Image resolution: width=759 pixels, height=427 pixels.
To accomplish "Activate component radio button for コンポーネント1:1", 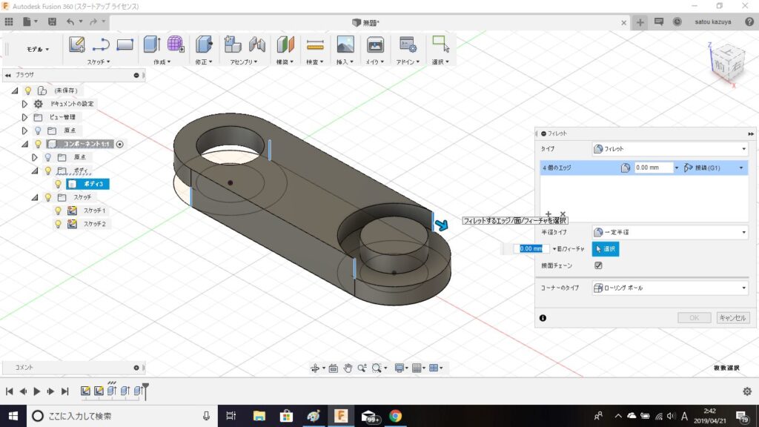I will tap(119, 144).
